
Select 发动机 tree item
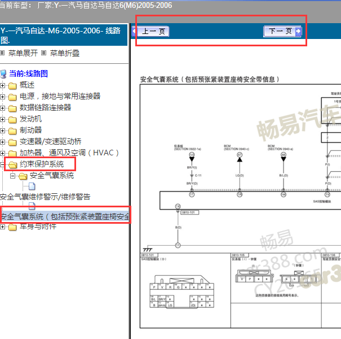pos(30,119)
